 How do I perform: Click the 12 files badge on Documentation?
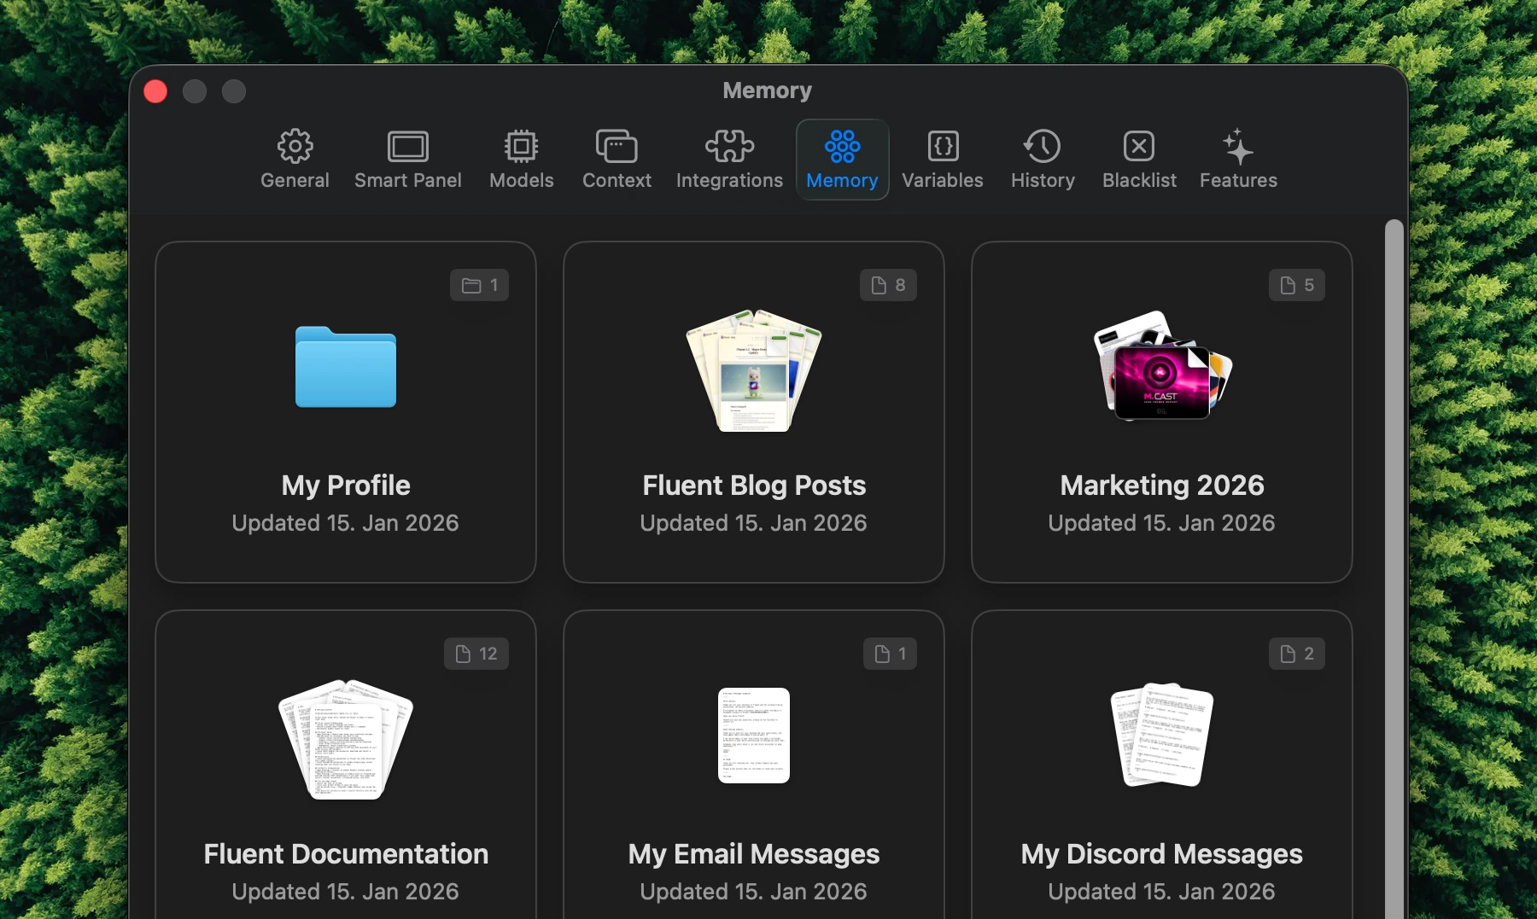point(476,654)
